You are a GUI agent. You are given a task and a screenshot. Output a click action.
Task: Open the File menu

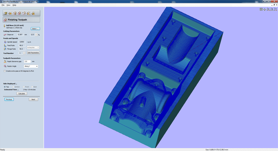pos(3,5)
